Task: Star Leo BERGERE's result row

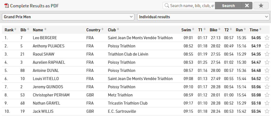Action: [x=267, y=38]
